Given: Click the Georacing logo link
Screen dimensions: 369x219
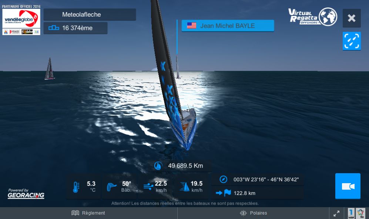Looking at the screenshot, I should pos(26,194).
